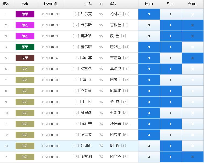The image size is (204, 163).
Task: Deselect win (3) for 洛里昂 vs 格勒诺
Action: click(149, 113)
